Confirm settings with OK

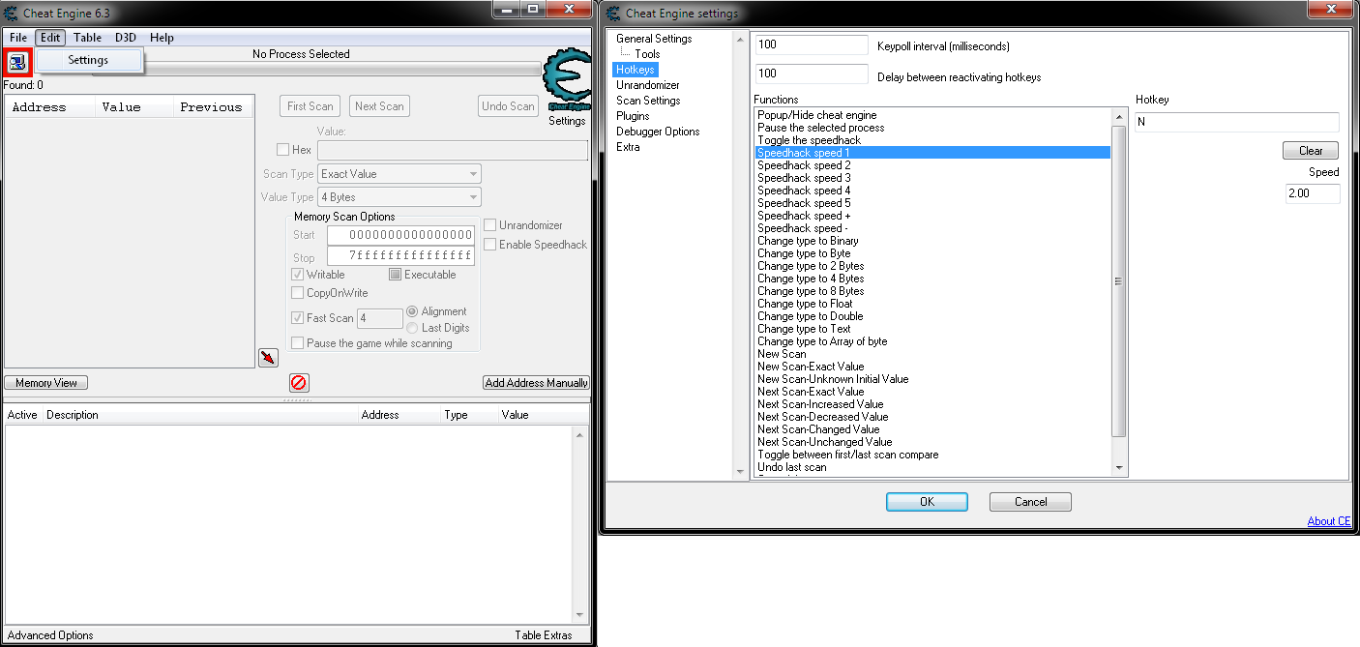[x=926, y=501]
